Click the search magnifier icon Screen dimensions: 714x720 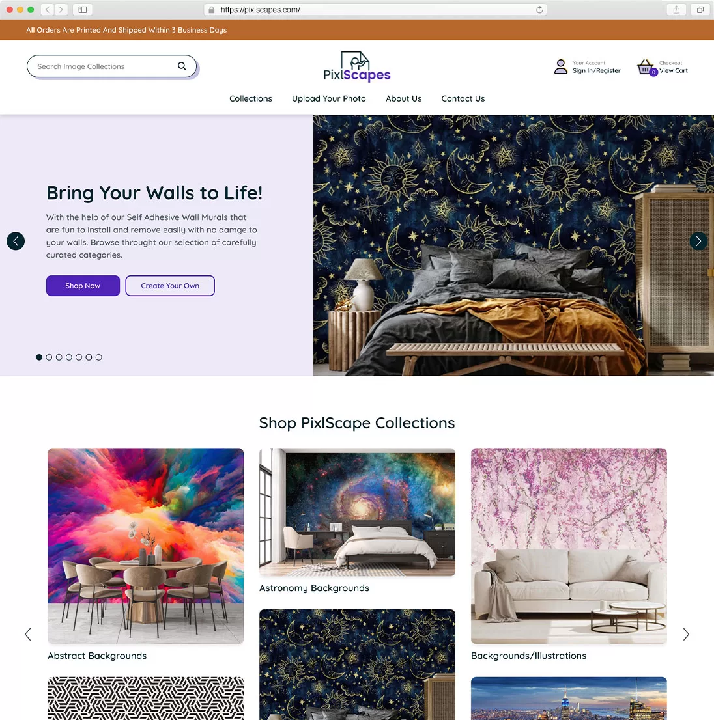[x=182, y=66]
